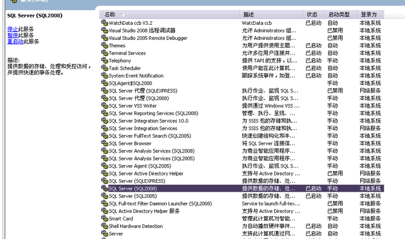Click the SQL Server Reporting Services (SQL2008) icon
This screenshot has width=405, height=239.
[104, 113]
